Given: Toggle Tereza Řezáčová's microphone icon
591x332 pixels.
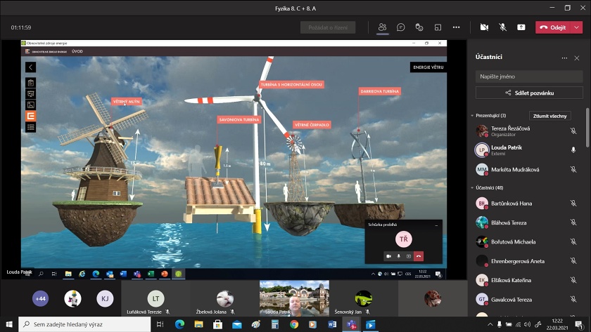Looking at the screenshot, I should 573,131.
